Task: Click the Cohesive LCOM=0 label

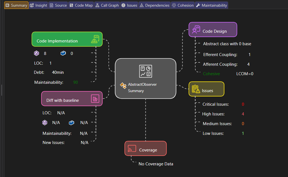Action: pos(211,74)
